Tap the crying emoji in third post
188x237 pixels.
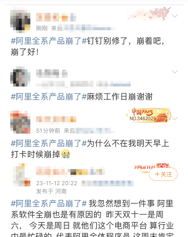tap(66, 154)
